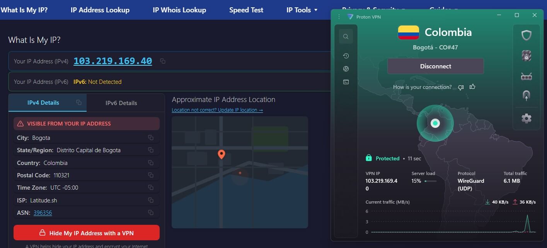Click the "IPv6: Not Detected" text

point(97,82)
